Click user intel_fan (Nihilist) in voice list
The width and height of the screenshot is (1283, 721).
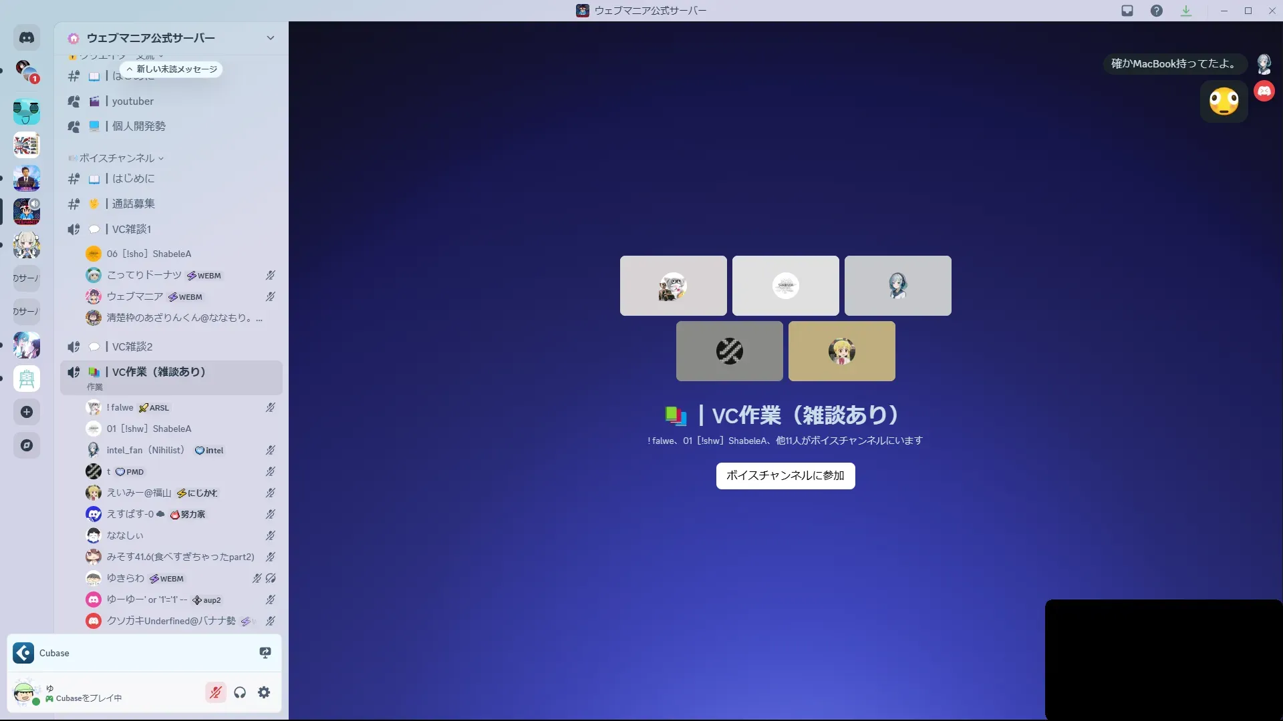point(145,450)
